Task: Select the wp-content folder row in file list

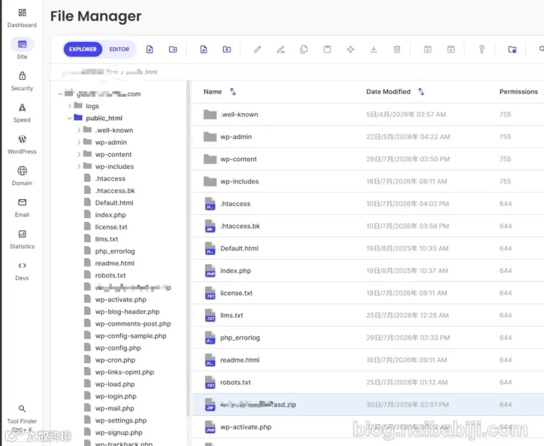Action: point(368,159)
